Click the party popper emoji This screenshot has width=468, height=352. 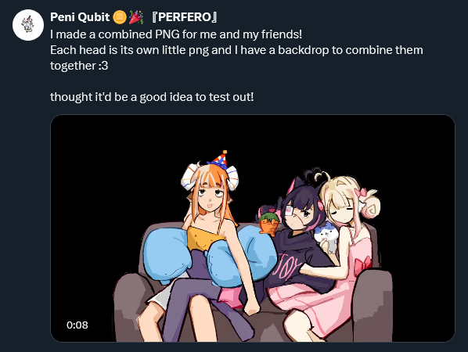136,17
